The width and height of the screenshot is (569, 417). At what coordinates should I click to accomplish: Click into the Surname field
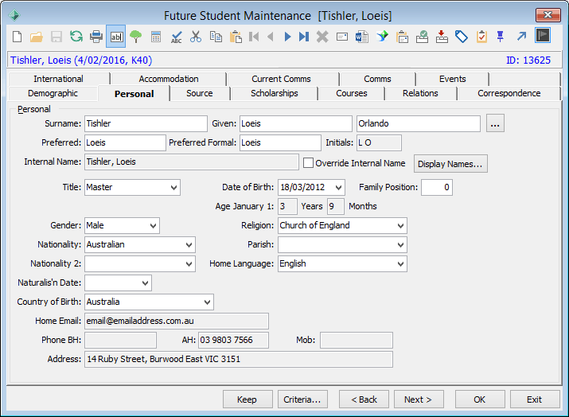[x=146, y=124]
